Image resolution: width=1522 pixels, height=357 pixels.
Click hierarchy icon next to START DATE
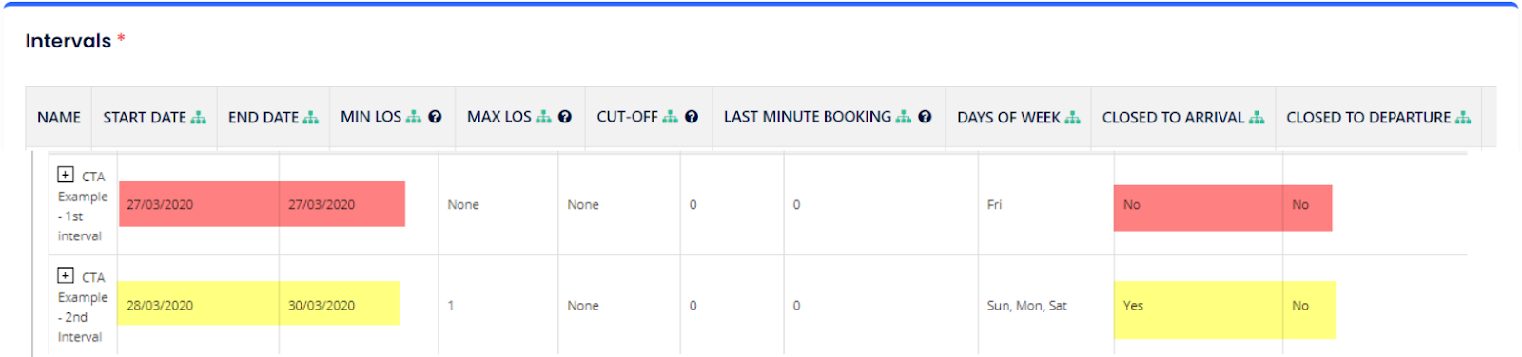coord(198,118)
